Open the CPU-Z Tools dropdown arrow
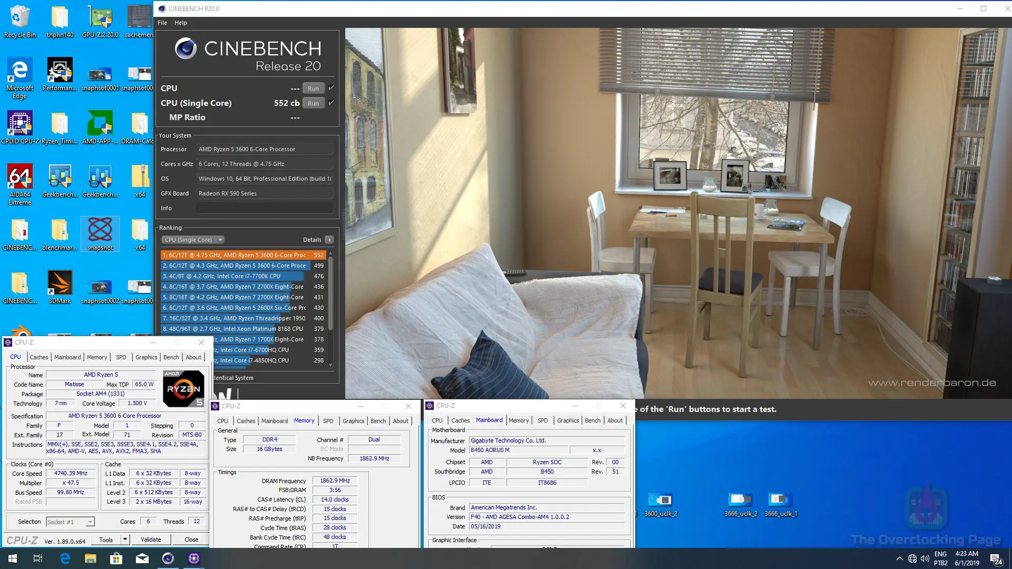 click(125, 539)
